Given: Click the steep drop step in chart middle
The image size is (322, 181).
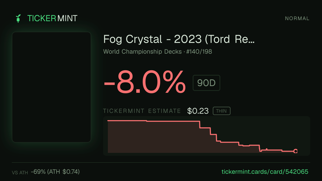Looking at the screenshot, I should (x=200, y=124).
